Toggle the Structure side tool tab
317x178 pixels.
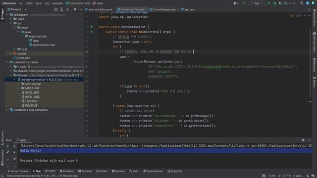pos(2,138)
